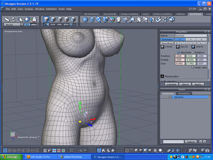Select the LOOP selection button
Viewport: 213px width, 160px height.
pos(53,25)
